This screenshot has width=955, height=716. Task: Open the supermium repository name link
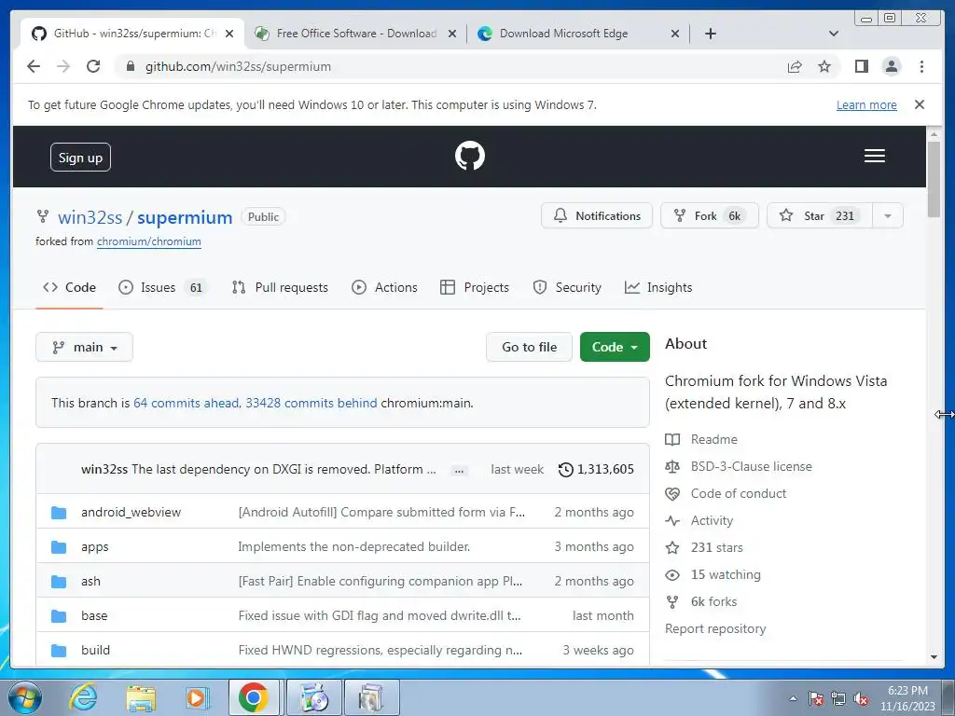[x=185, y=217]
